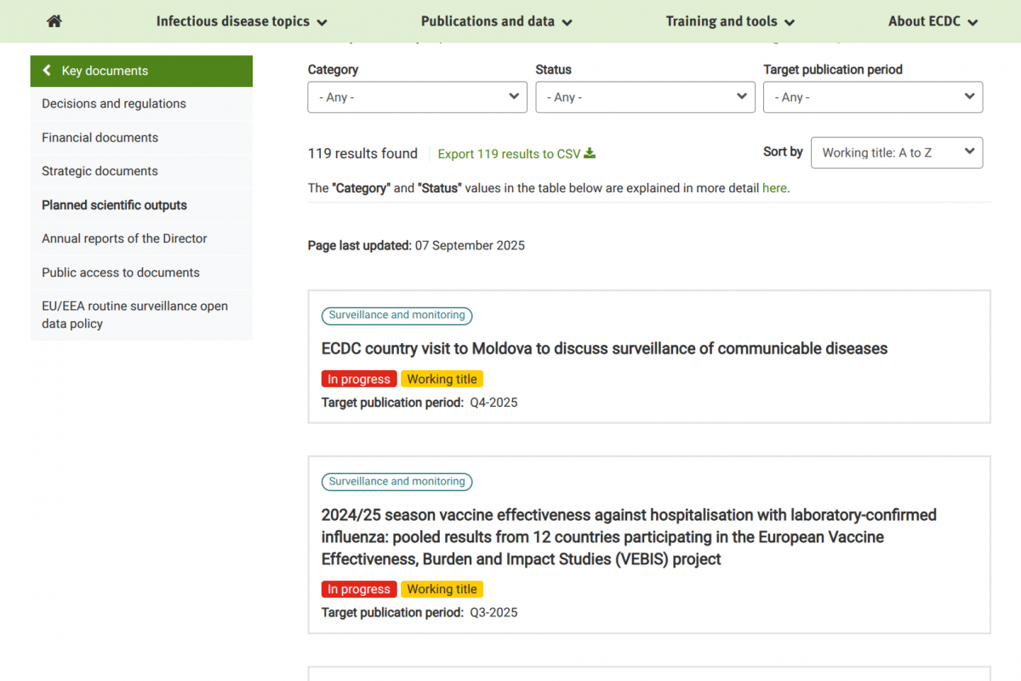Open the Category filter dropdown
The height and width of the screenshot is (681, 1021).
pos(417,97)
